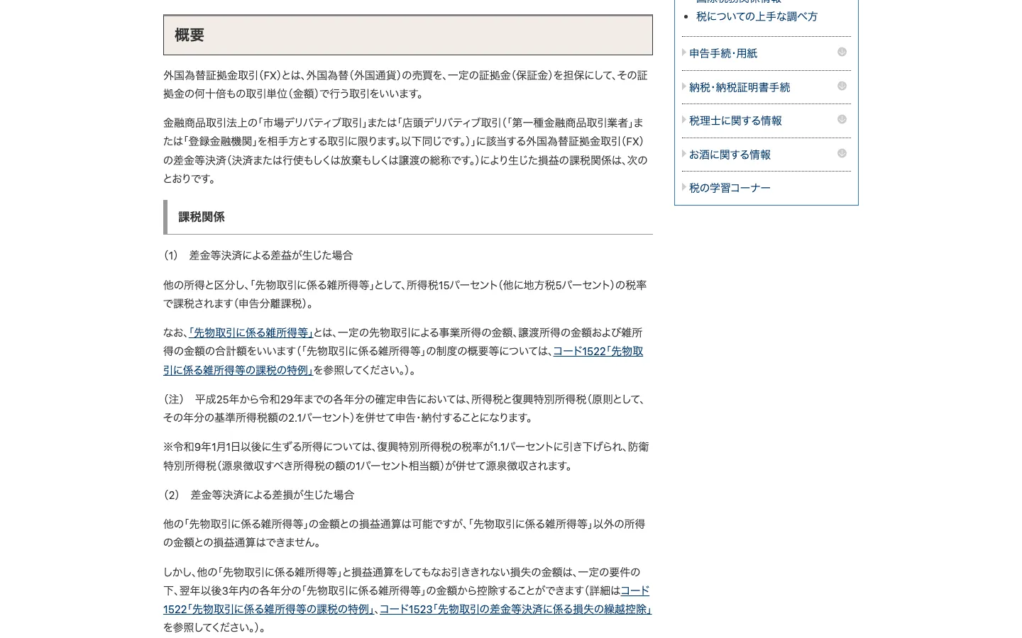The width and height of the screenshot is (1022, 638).
Task: Expand the お酒に関する情報 section arrow icon
Action: tap(842, 153)
